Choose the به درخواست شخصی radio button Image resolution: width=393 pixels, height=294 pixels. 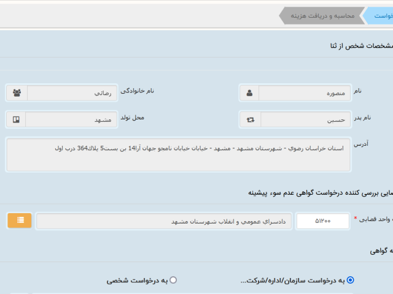pyautogui.click(x=173, y=280)
